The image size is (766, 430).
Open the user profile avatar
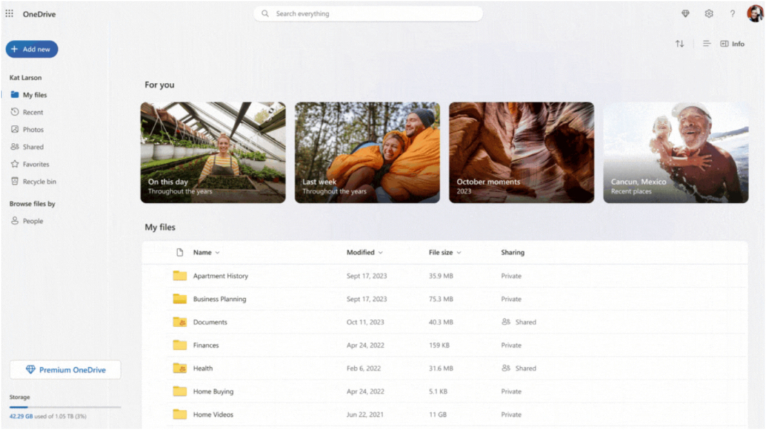[755, 14]
